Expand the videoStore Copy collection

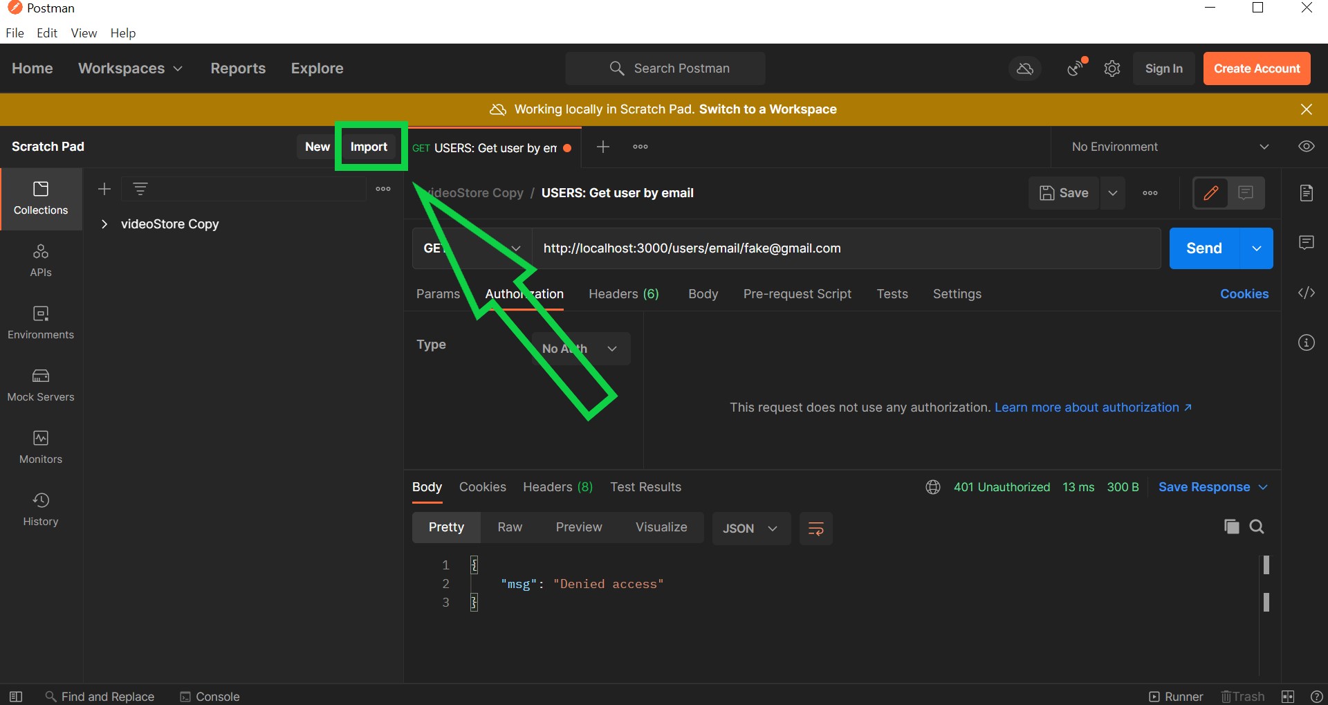[x=104, y=224]
